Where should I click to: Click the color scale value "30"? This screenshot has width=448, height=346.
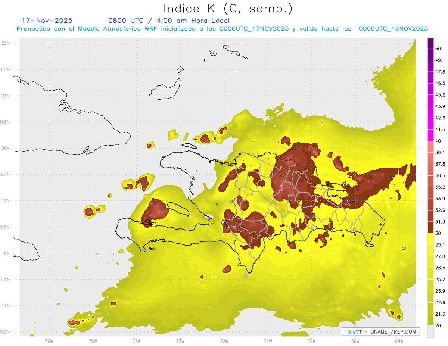click(x=438, y=233)
